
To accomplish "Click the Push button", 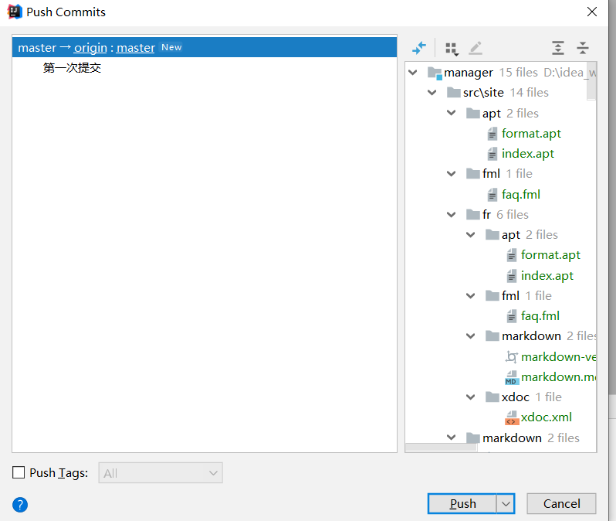I will pyautogui.click(x=462, y=504).
